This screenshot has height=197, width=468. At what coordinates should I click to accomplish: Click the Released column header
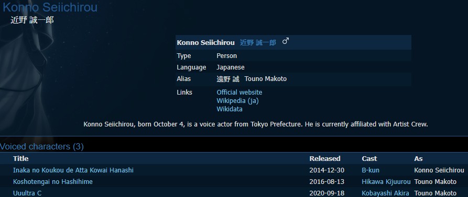click(325, 159)
